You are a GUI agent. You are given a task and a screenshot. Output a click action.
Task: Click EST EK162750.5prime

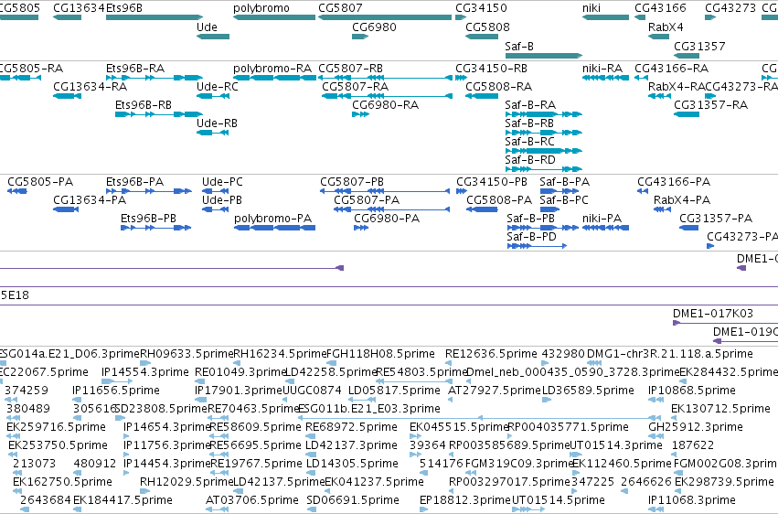[x=62, y=481]
